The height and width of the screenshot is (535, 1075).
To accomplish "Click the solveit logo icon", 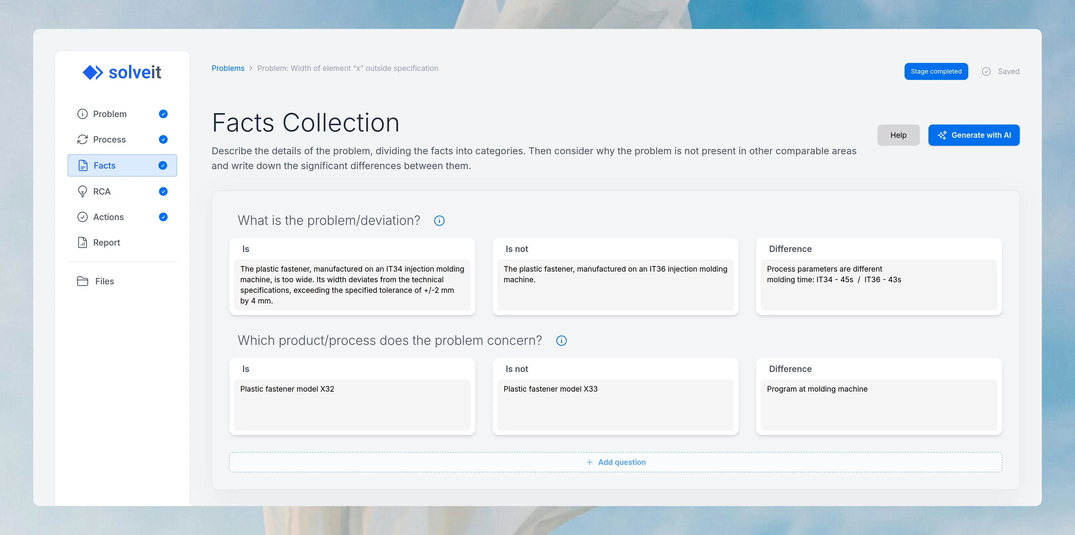I will point(93,72).
